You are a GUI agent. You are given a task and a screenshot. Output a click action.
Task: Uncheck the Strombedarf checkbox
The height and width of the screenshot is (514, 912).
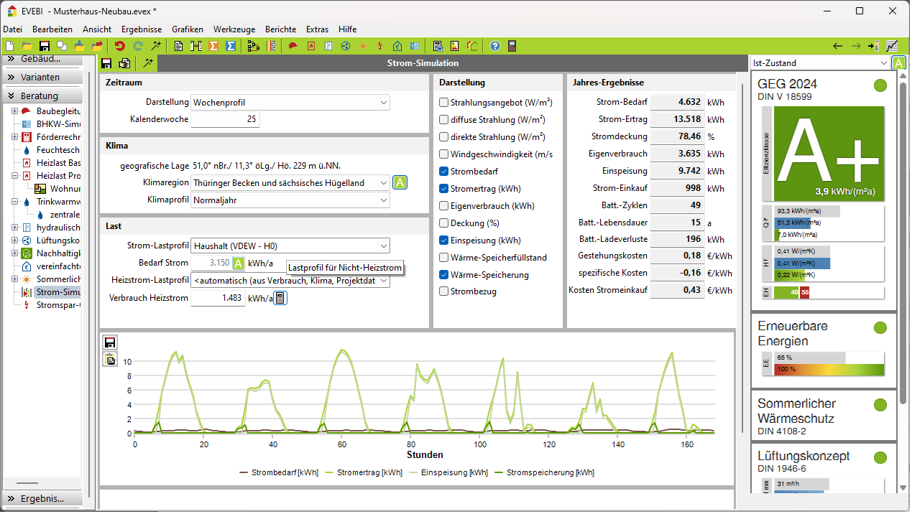coord(443,172)
